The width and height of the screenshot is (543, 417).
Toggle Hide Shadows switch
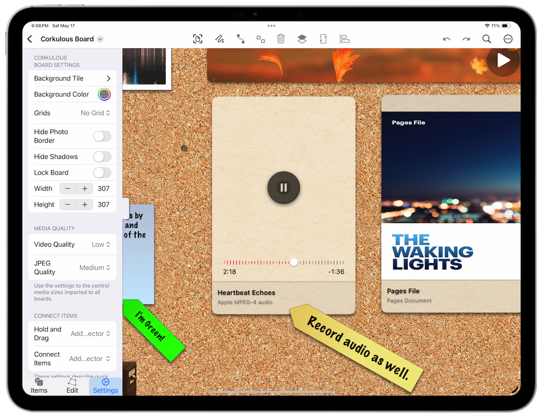click(102, 157)
